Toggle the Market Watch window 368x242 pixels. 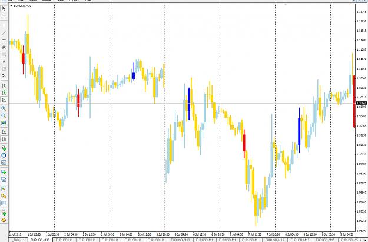pyautogui.click(x=4, y=189)
